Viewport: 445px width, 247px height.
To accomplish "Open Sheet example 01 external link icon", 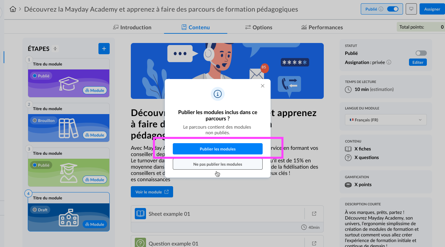I will tap(314, 214).
